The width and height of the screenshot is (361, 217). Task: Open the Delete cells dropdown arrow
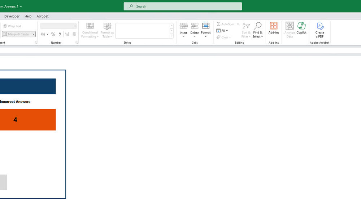point(195,37)
